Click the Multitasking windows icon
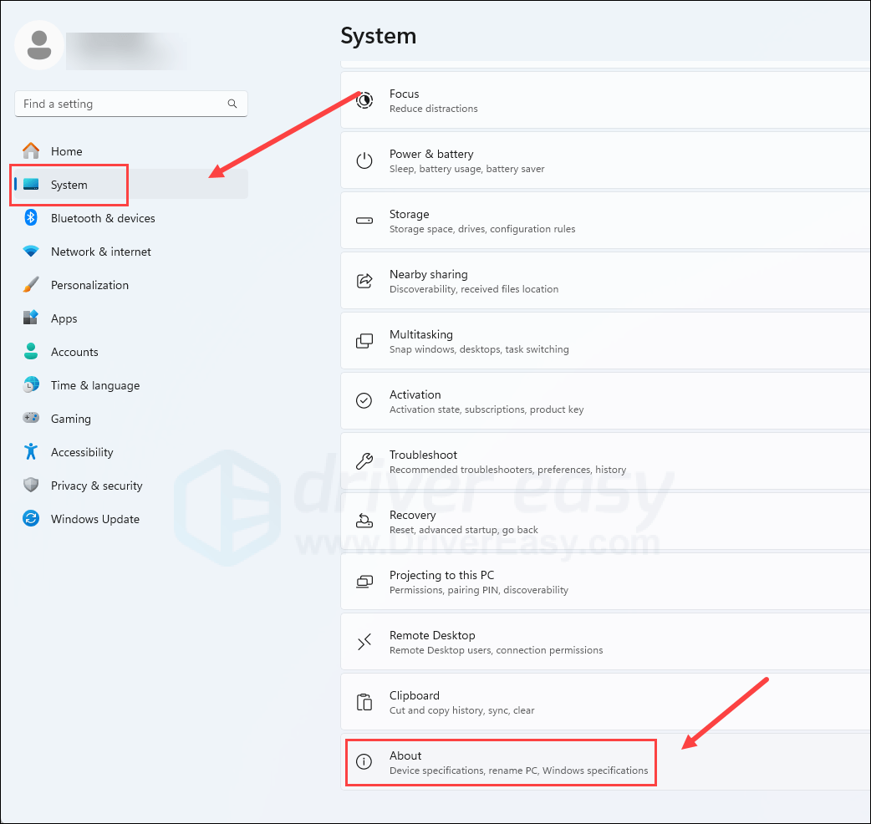871x824 pixels. pyautogui.click(x=364, y=340)
